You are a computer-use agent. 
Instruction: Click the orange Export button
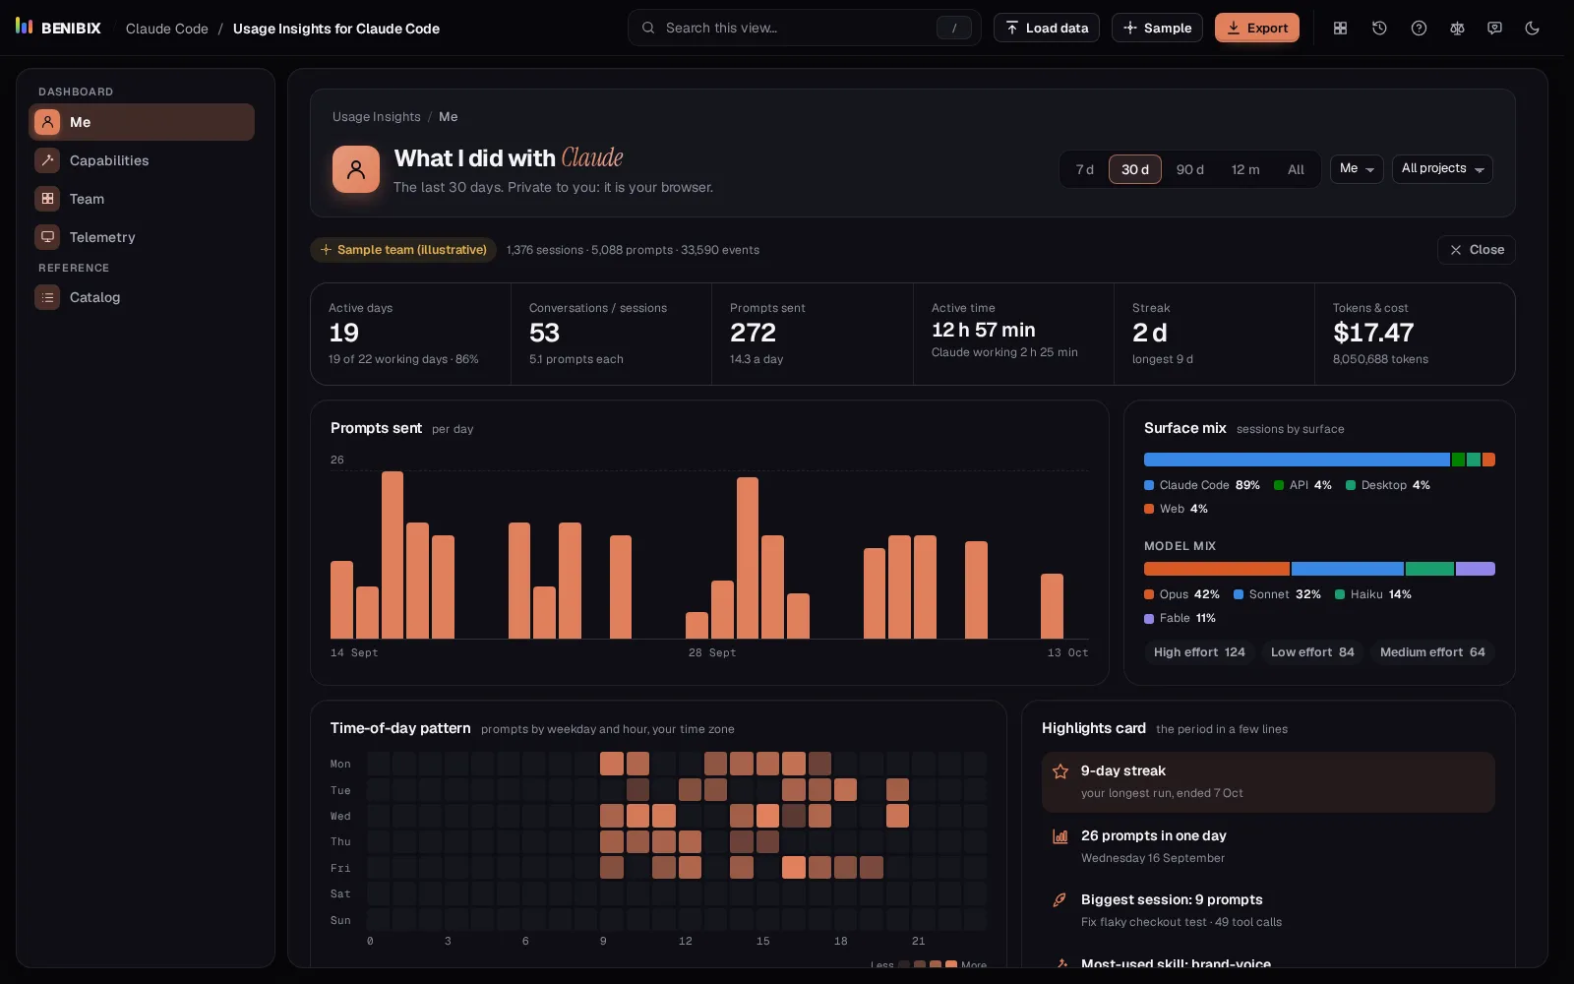coord(1257,28)
